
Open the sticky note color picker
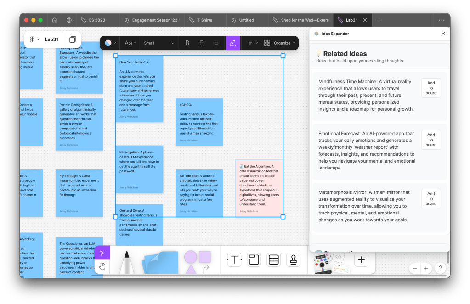coord(110,43)
